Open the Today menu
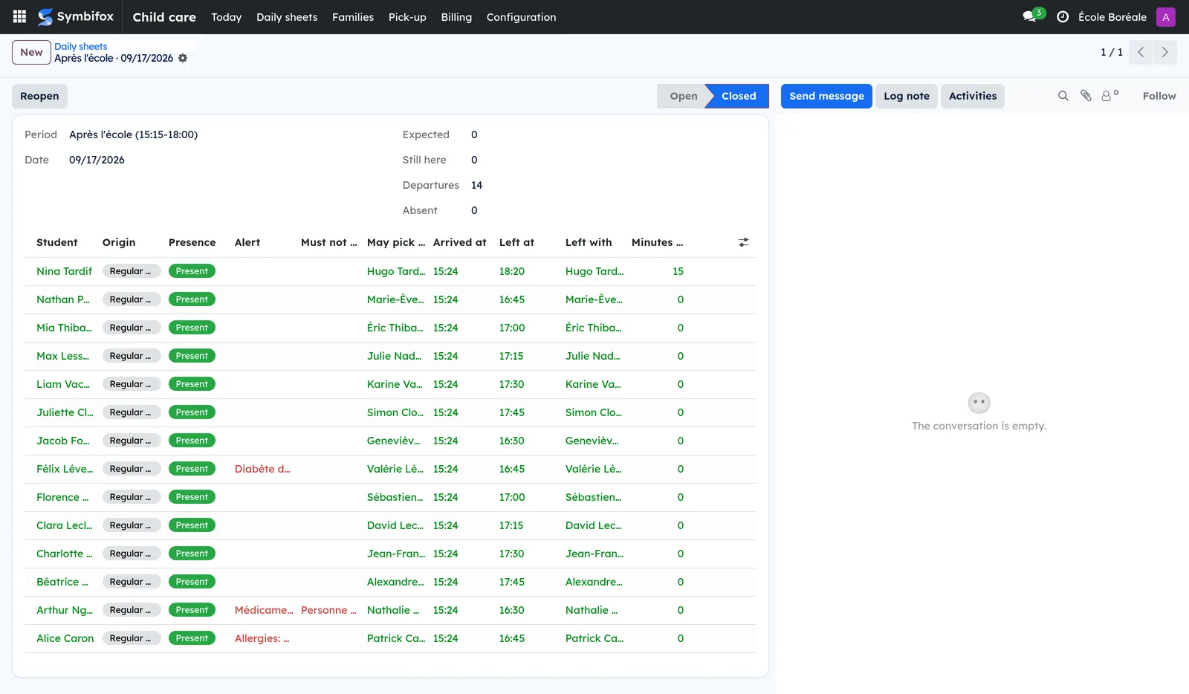 (226, 16)
